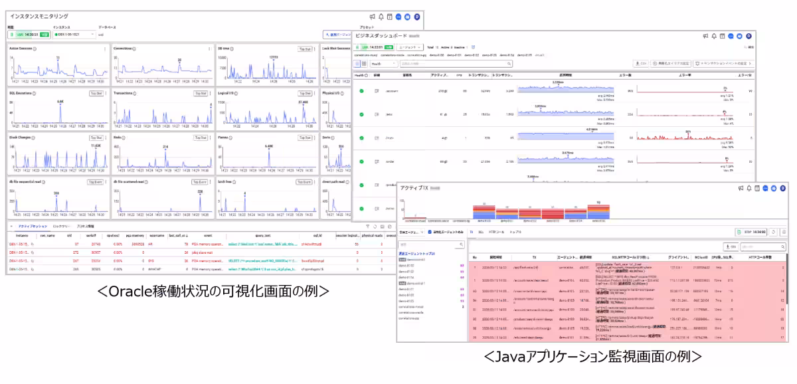Image resolution: width=797 pixels, height=384 pixels.
Task: Open Connections chart kebab menu
Action: click(209, 48)
